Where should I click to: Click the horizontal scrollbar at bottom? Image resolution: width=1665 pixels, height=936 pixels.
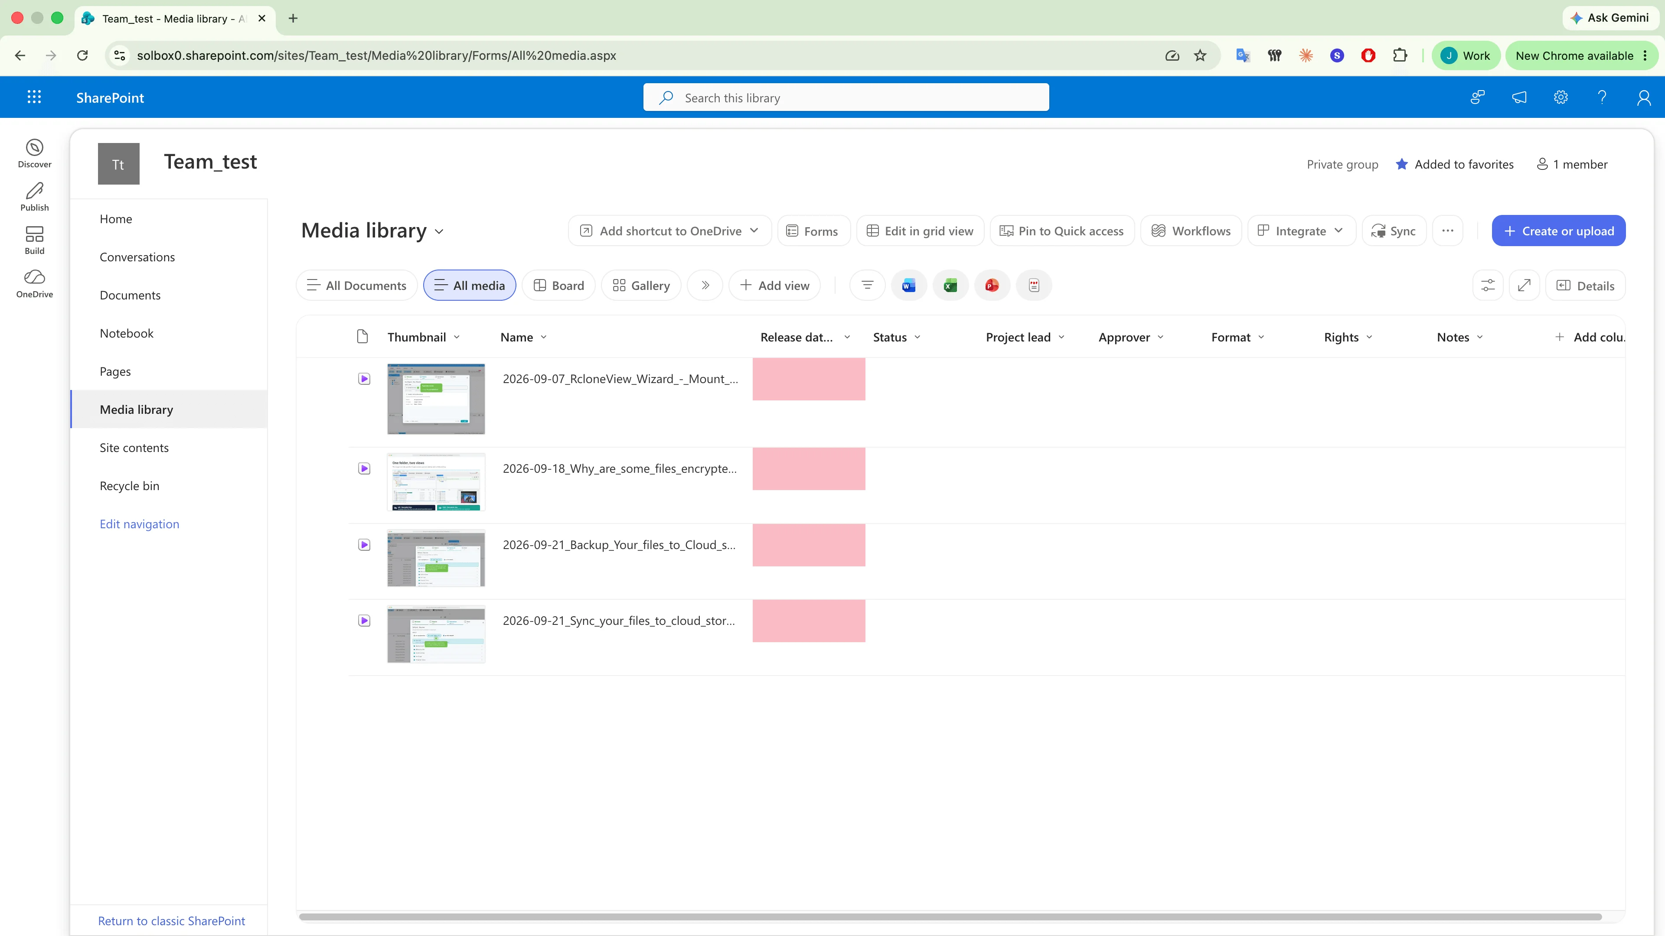click(x=950, y=916)
